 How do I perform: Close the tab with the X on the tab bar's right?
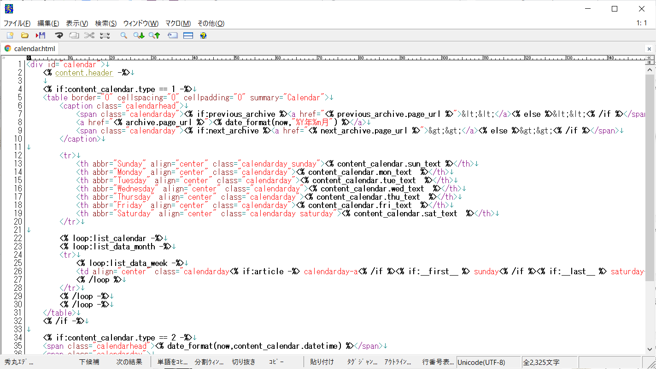[x=649, y=49]
